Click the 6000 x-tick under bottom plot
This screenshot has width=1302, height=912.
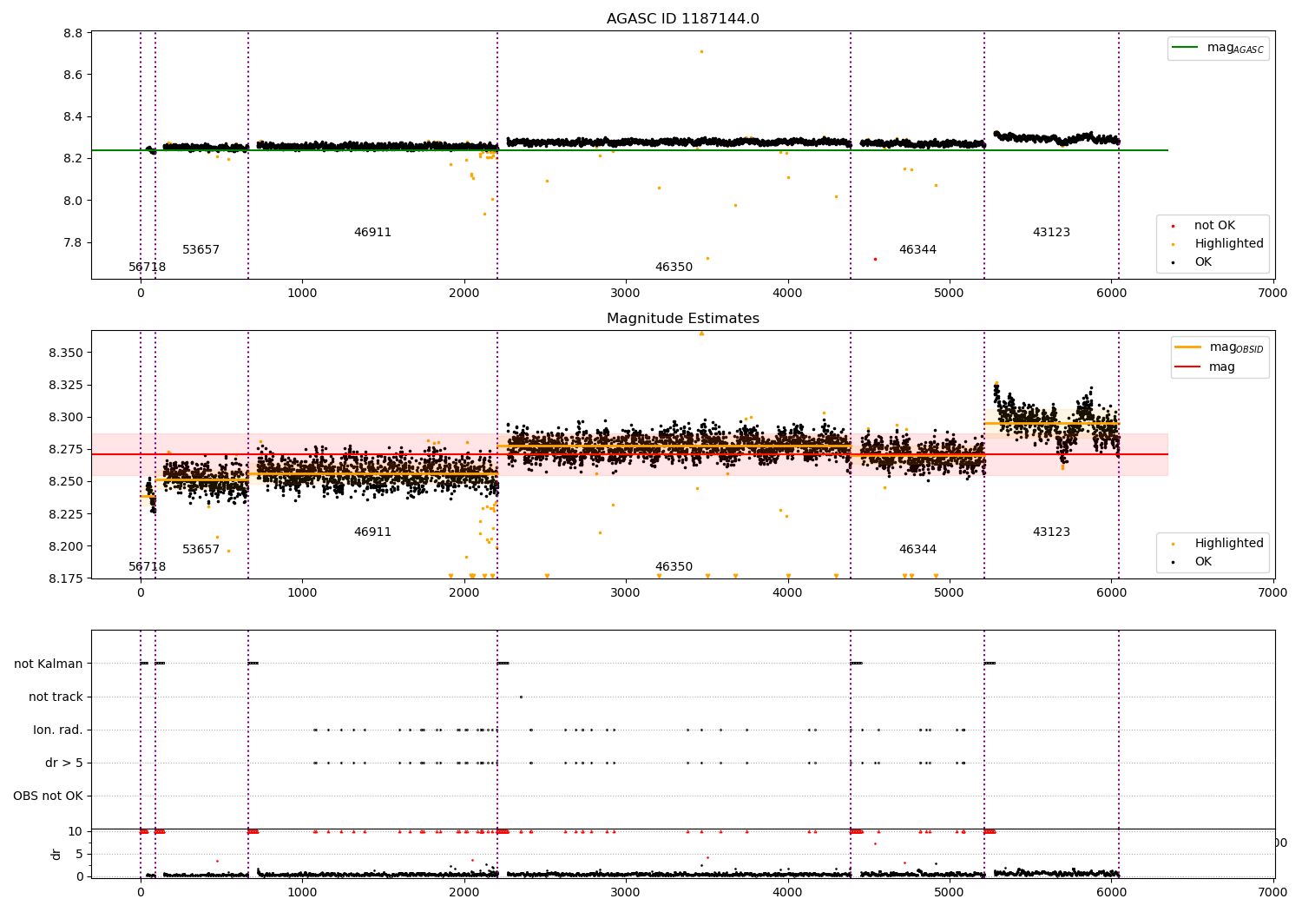tap(1112, 893)
